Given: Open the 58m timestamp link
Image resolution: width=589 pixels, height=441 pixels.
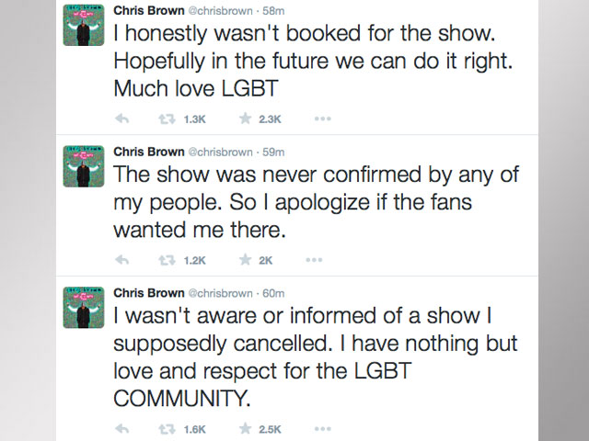Looking at the screenshot, I should [x=273, y=11].
